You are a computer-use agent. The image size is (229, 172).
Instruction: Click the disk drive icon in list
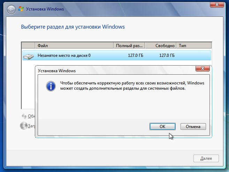28,57
